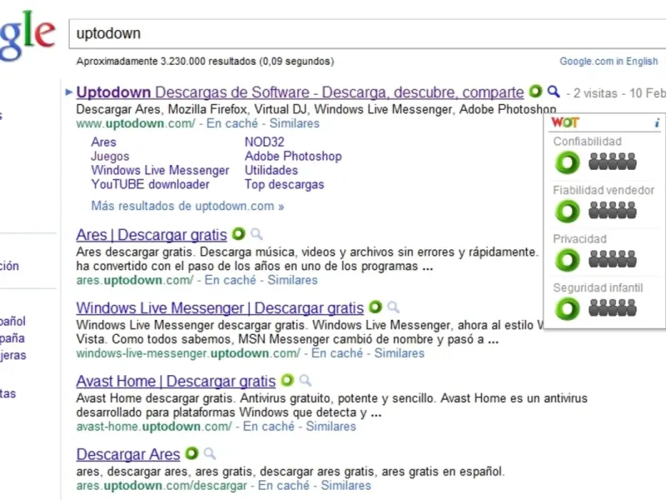666x500 pixels.
Task: Expand Más resultados de uptodown.com
Action: [187, 206]
